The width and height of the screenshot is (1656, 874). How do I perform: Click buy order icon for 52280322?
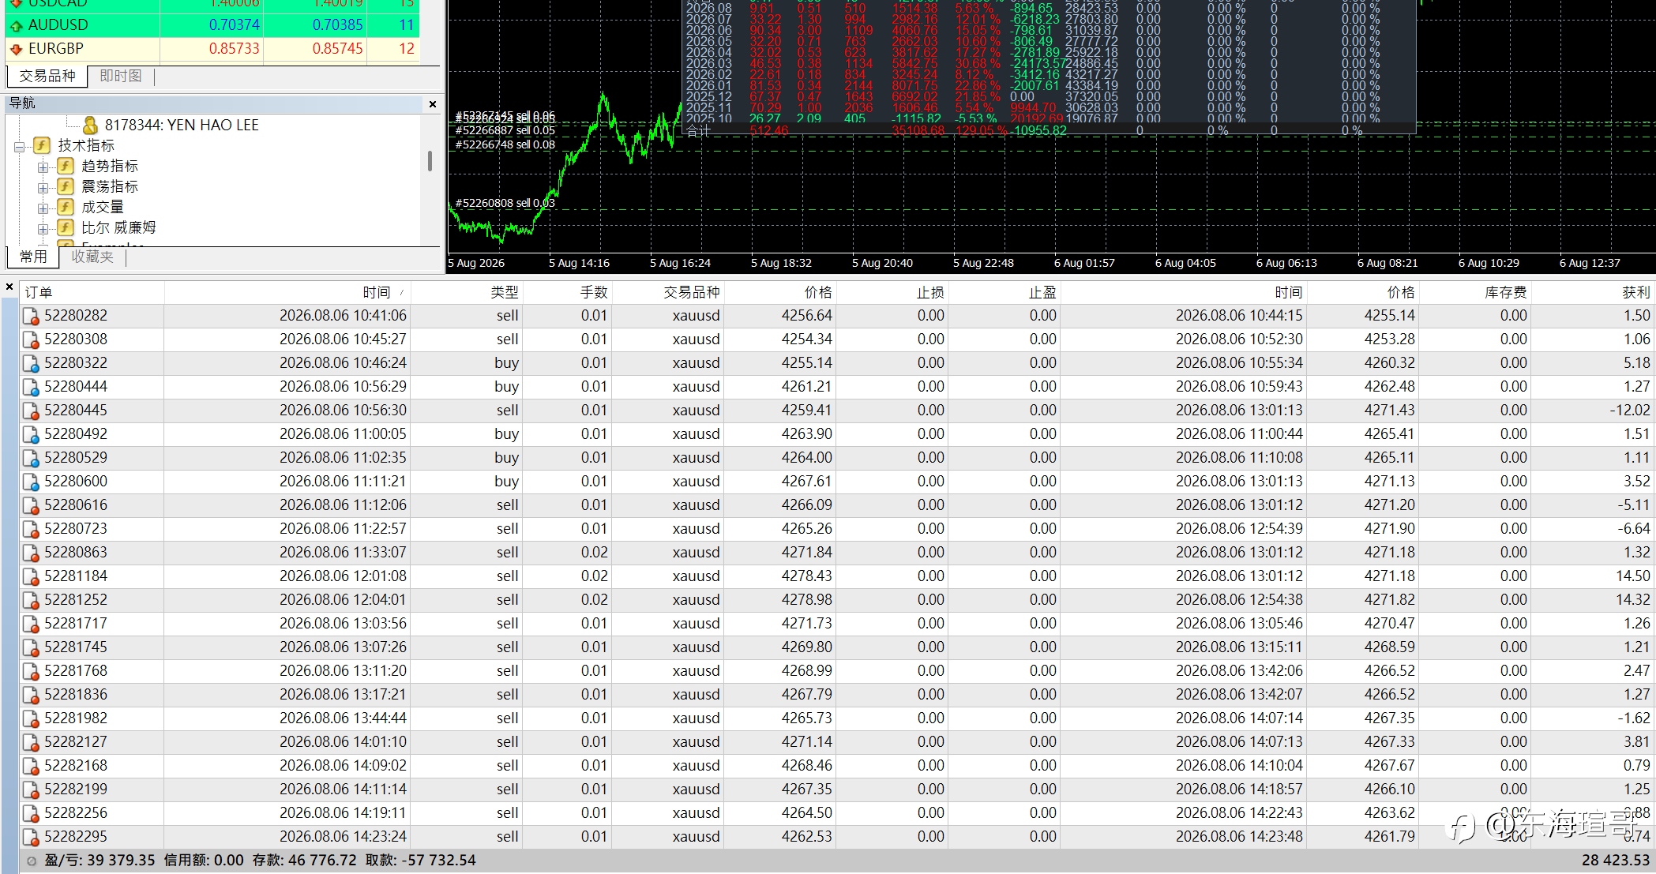tap(31, 363)
